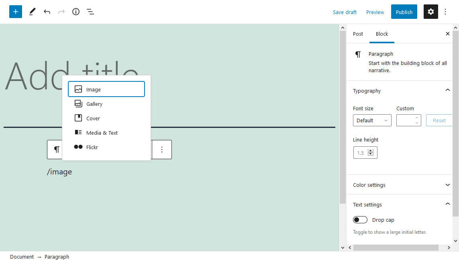Screen dimensions: 459x261
Task: Close the settings sidebar panel
Action: [448, 34]
